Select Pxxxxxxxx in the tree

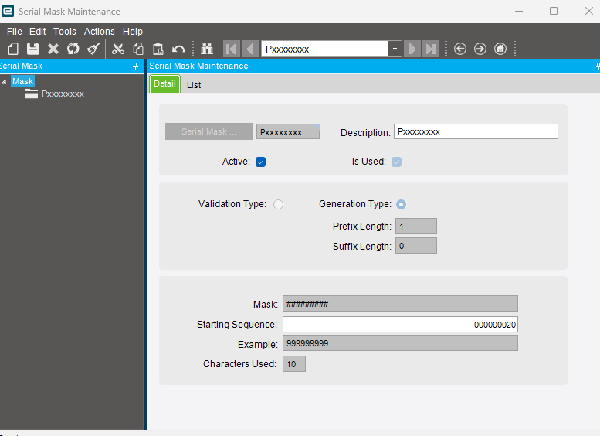(x=62, y=94)
